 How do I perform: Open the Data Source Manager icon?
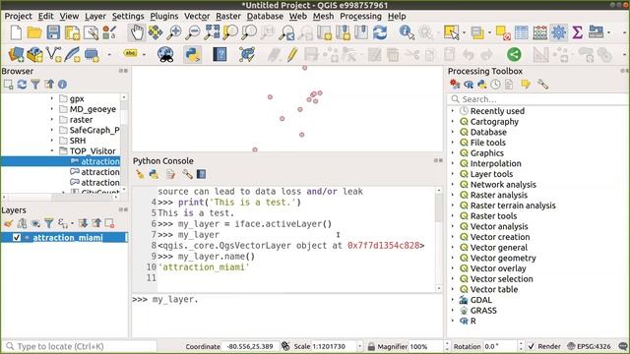coord(16,54)
